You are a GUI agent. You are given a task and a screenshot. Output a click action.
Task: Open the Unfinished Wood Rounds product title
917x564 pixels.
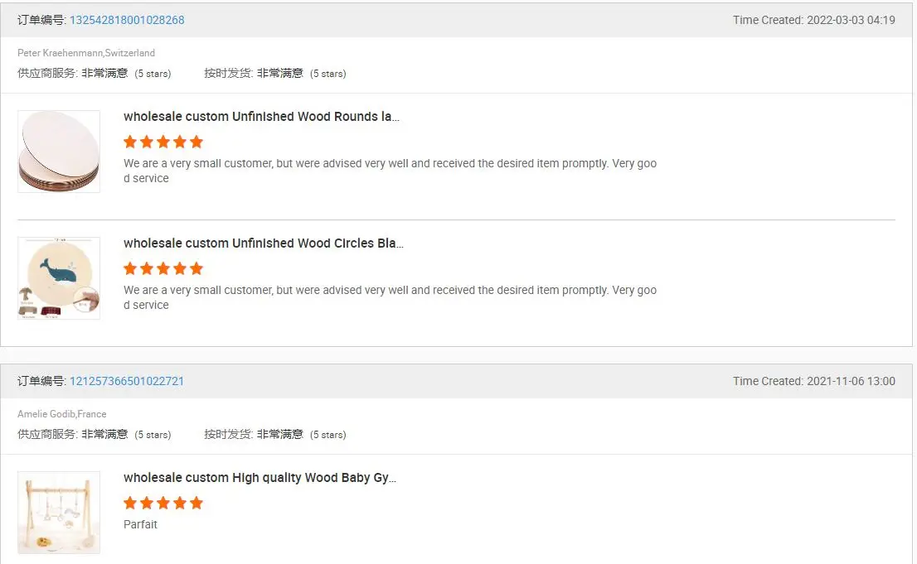[x=261, y=117]
